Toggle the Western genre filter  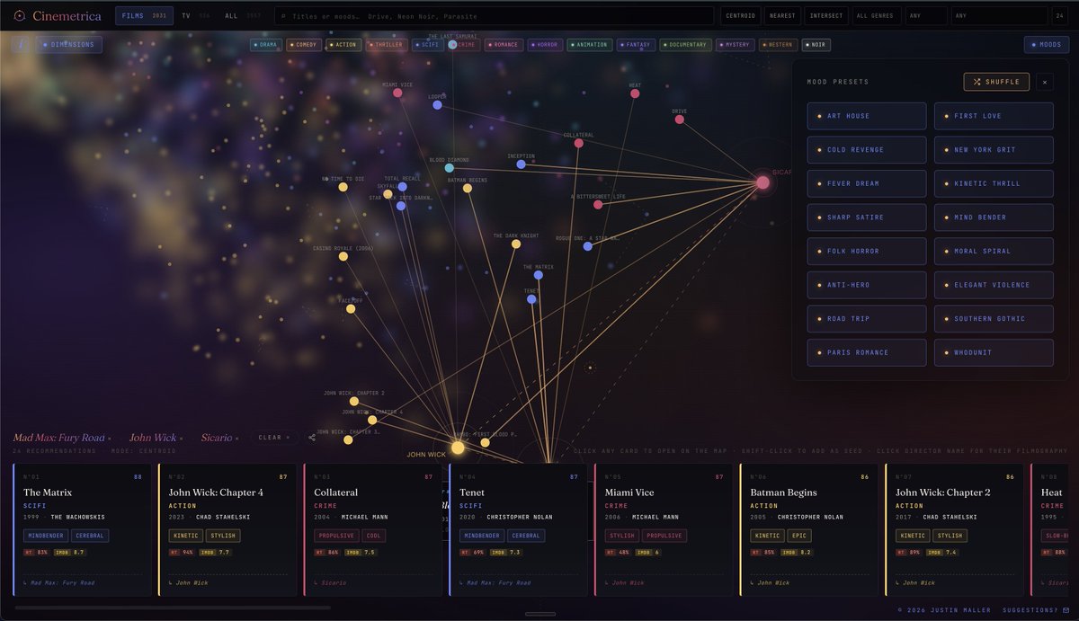(x=778, y=44)
